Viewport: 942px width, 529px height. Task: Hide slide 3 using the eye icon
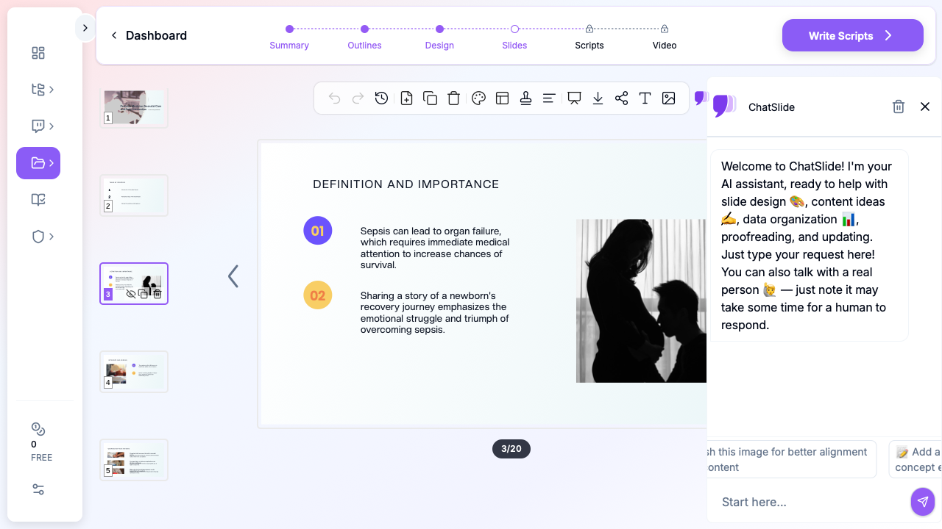(131, 294)
